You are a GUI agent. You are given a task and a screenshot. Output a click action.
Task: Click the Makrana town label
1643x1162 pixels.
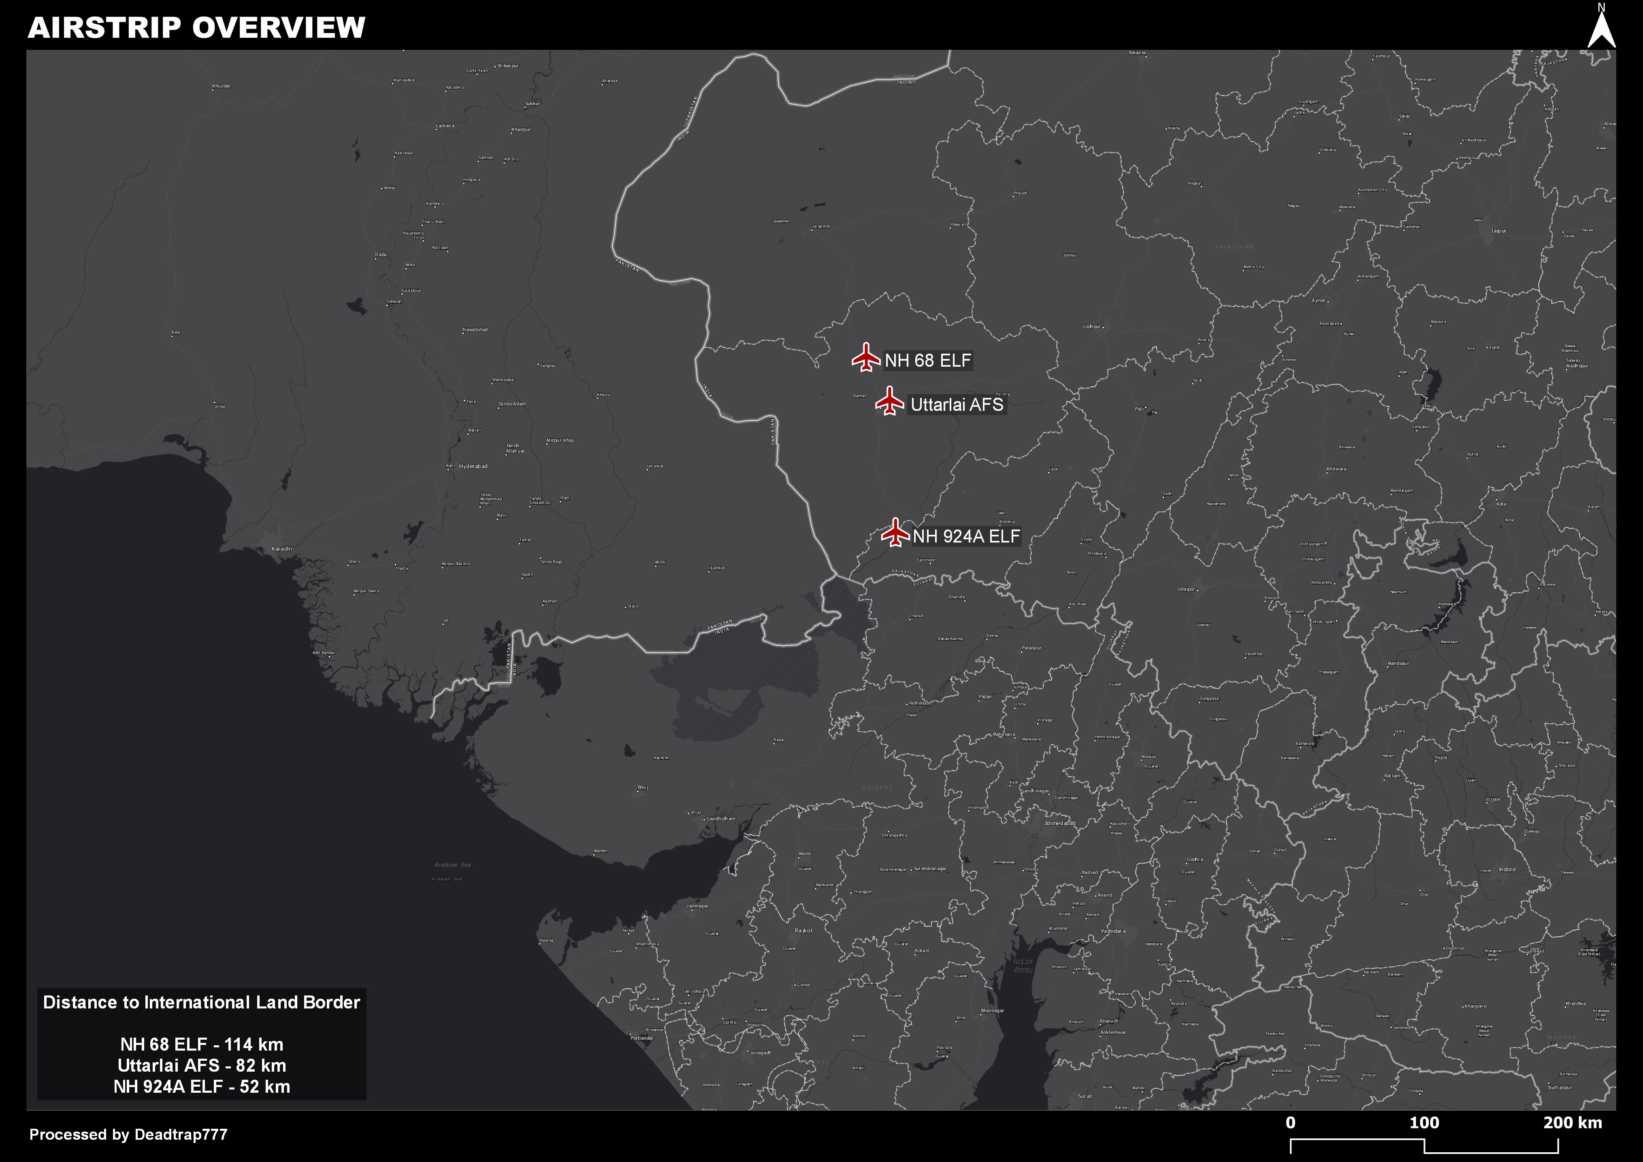1347,207
